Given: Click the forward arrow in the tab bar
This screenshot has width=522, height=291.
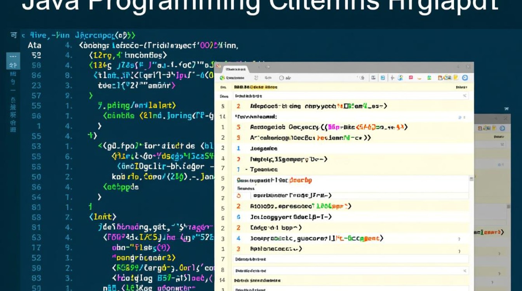Looking at the screenshot, I should (268, 68).
